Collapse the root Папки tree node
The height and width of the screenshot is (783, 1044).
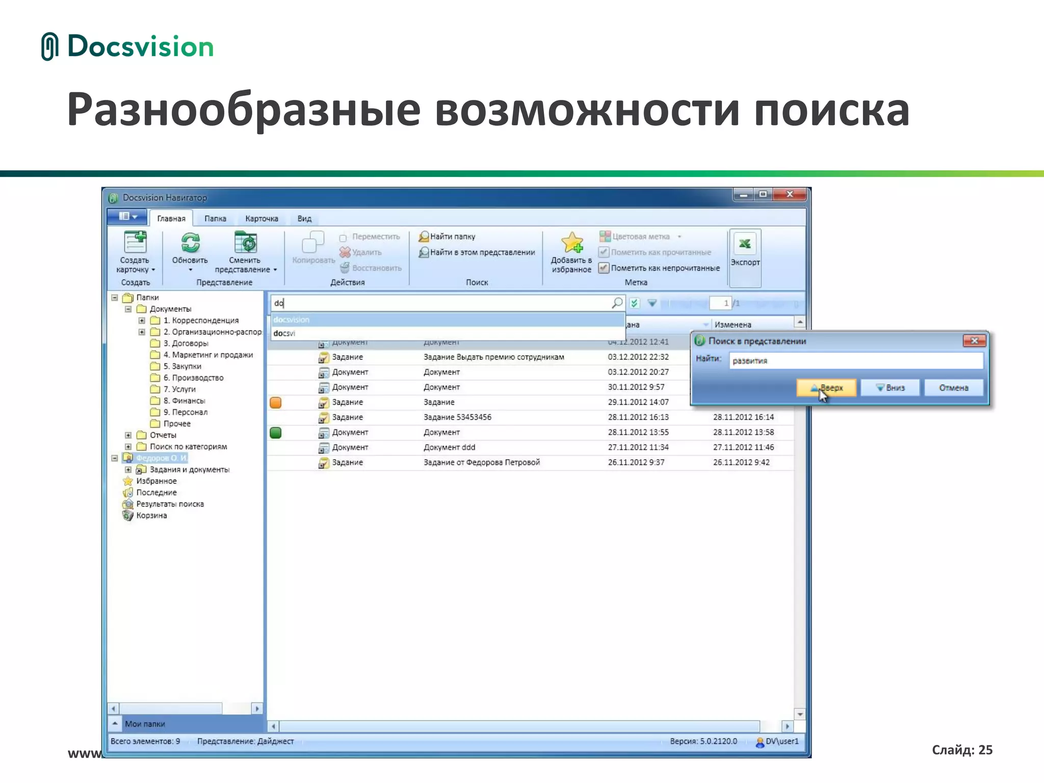click(x=115, y=297)
